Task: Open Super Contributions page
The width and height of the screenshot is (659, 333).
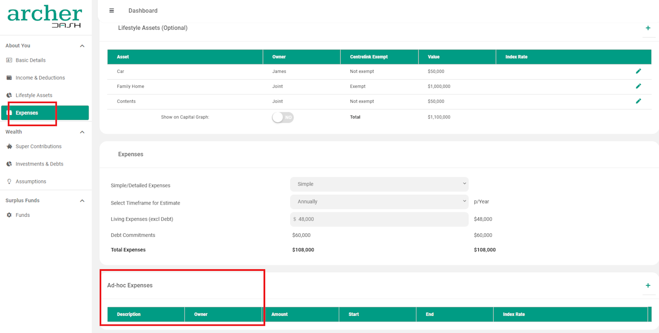Action: pyautogui.click(x=39, y=146)
